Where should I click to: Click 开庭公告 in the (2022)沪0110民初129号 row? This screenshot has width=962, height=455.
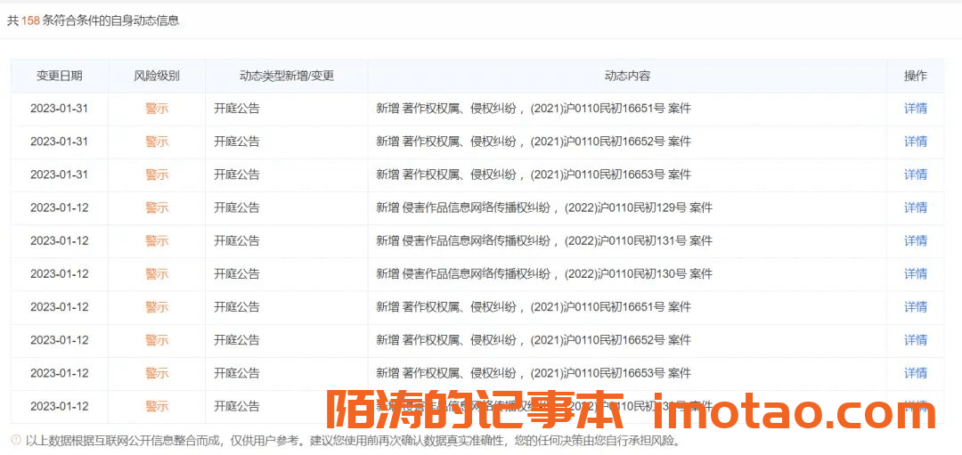click(x=237, y=207)
